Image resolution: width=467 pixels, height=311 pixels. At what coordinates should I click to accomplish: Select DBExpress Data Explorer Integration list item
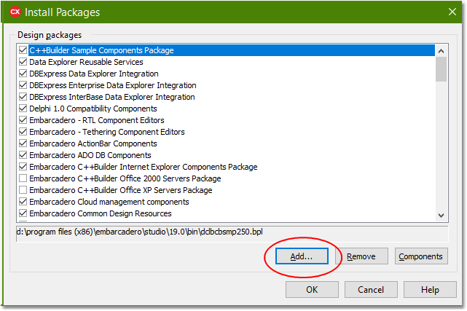[93, 74]
